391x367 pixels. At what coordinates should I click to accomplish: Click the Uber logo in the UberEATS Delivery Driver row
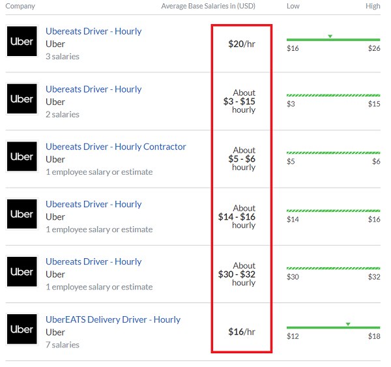[22, 329]
